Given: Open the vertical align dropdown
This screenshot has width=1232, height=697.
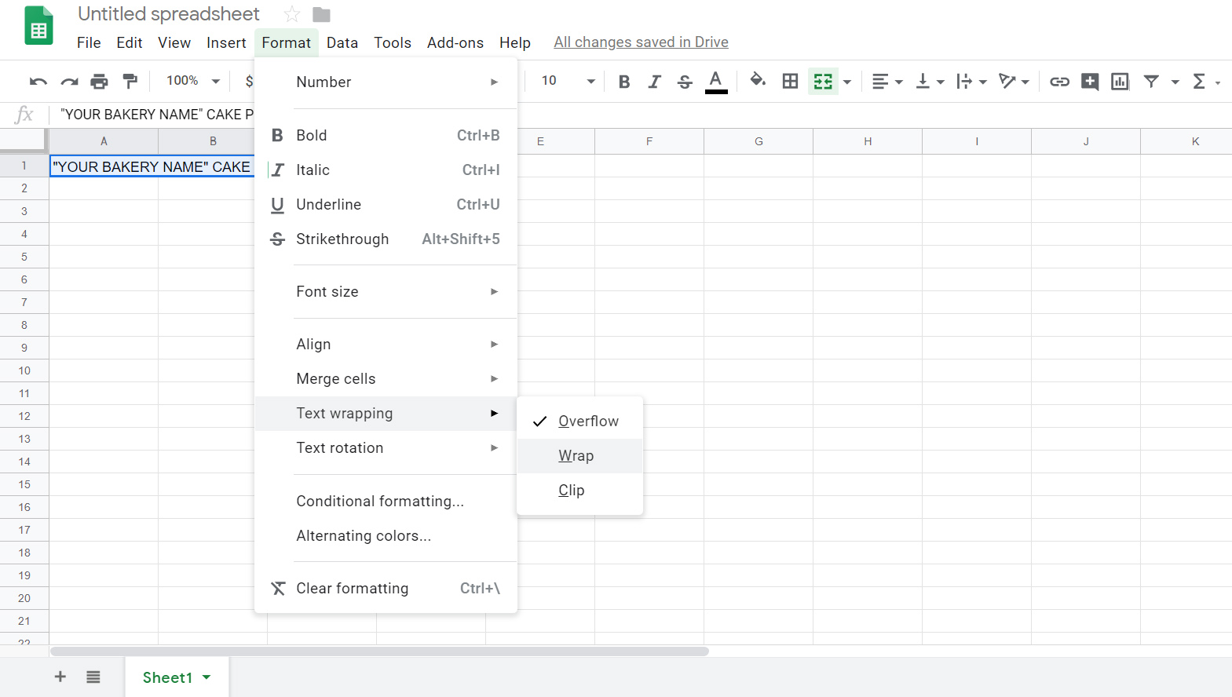Looking at the screenshot, I should pos(930,81).
